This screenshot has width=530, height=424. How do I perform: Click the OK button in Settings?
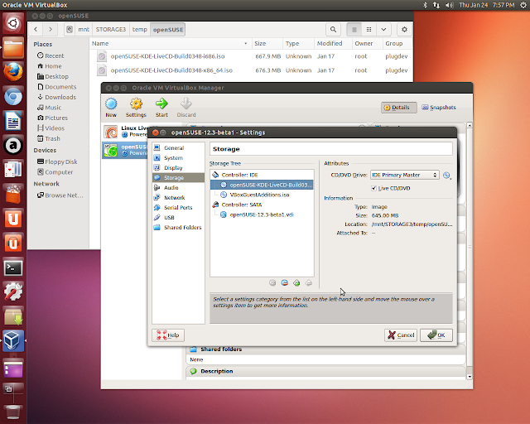[436, 335]
